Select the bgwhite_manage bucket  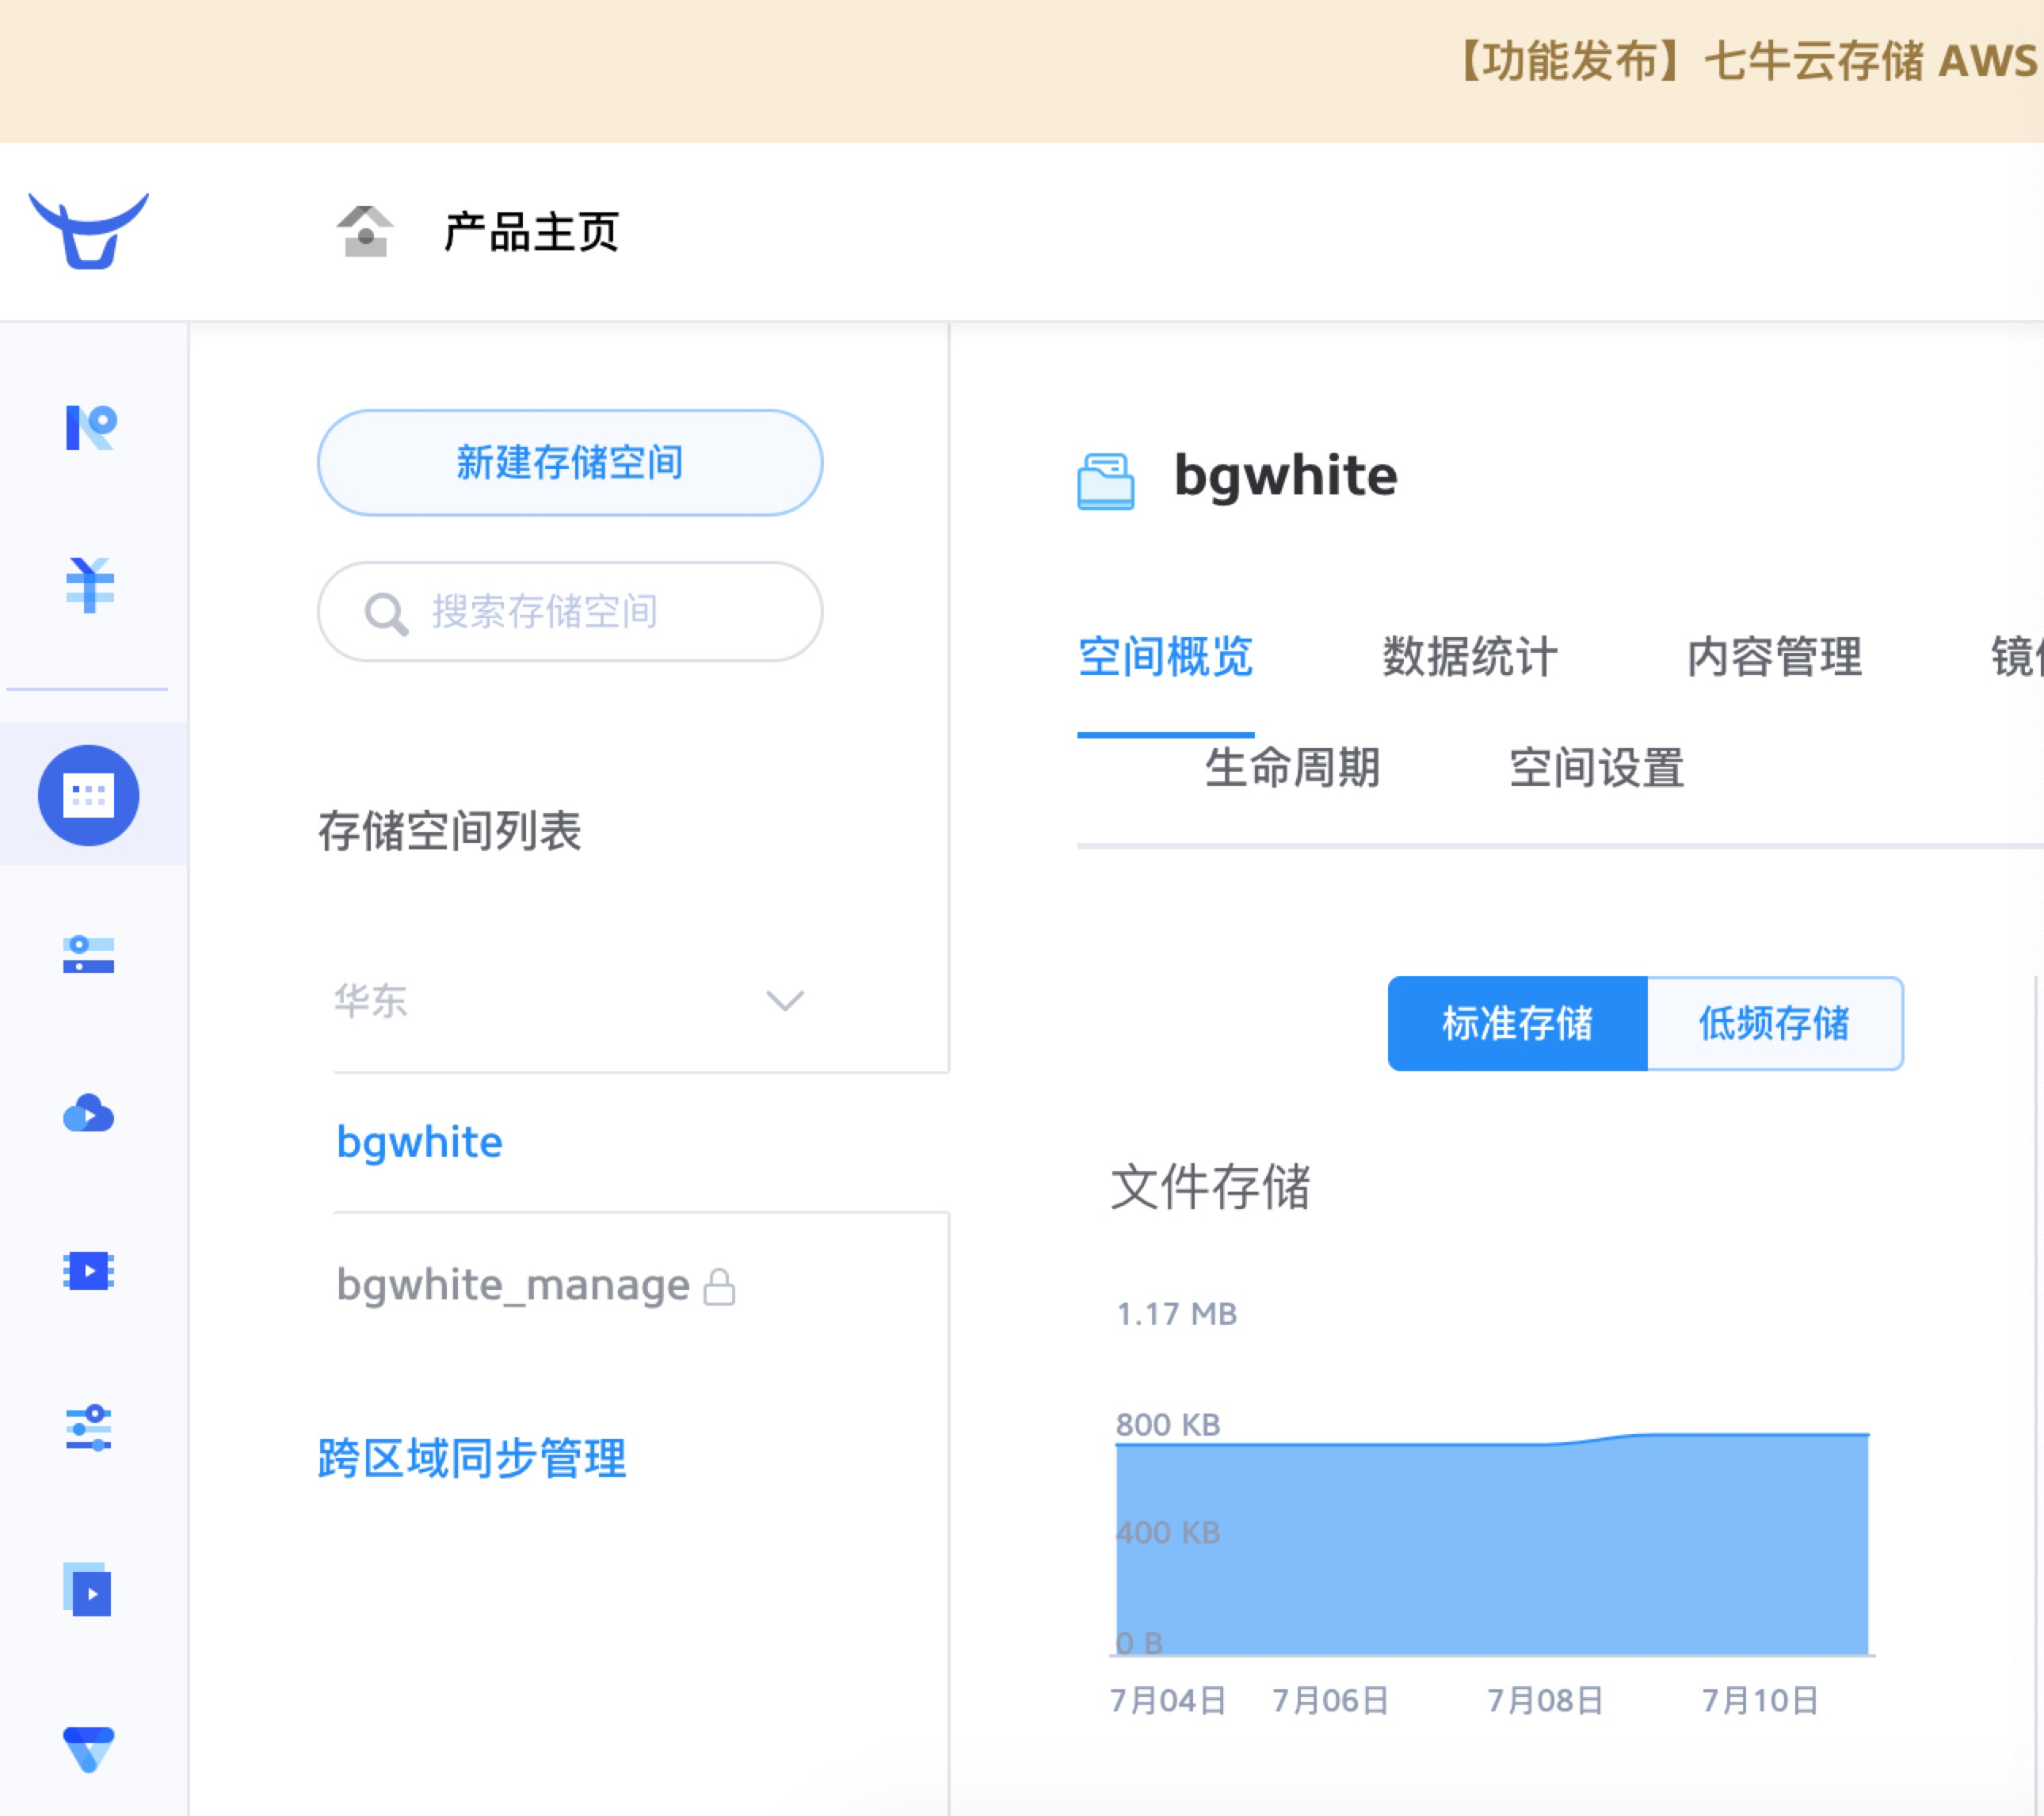513,1285
